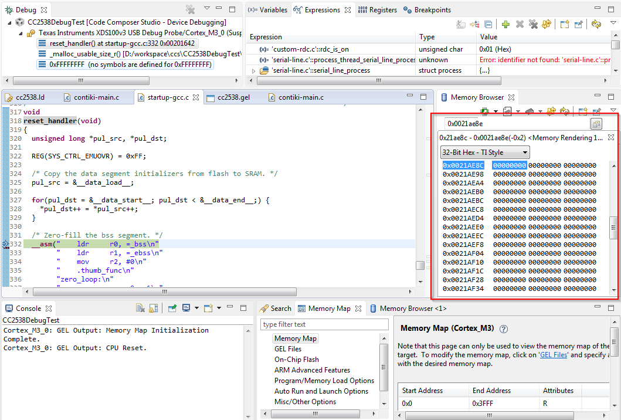Click Show Type Names icon in Expressions toolbar
The width and height of the screenshot is (621, 420).
tap(460, 24)
